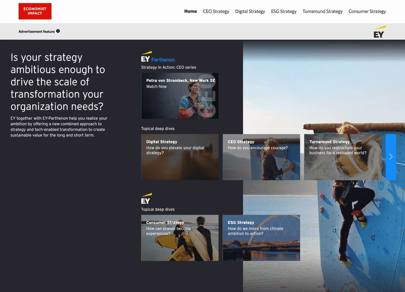405x292 pixels.
Task: Open the Consumer Strategy surfboard card
Action: [x=180, y=237]
